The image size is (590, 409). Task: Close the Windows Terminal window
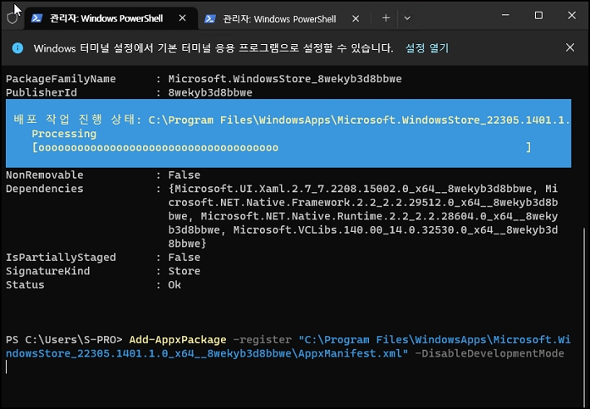click(x=572, y=15)
